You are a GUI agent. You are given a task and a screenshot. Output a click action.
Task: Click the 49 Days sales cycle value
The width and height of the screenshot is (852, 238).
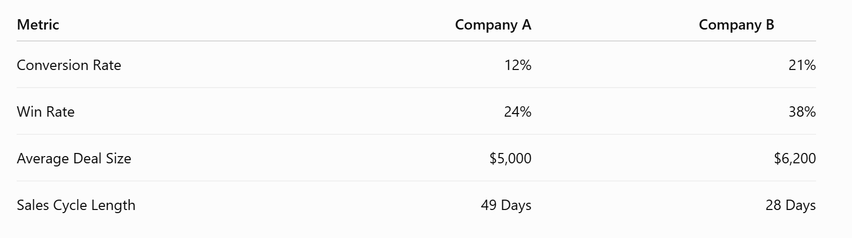point(506,205)
